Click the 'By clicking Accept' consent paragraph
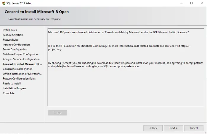The width and height of the screenshot is (207, 134). tap(126, 64)
